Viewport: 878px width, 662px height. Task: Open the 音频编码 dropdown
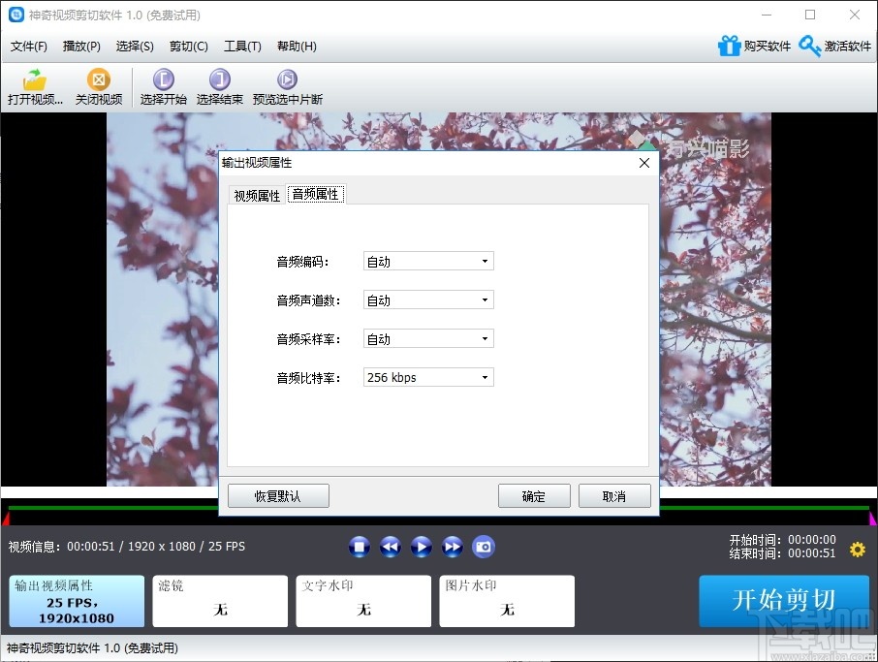427,261
